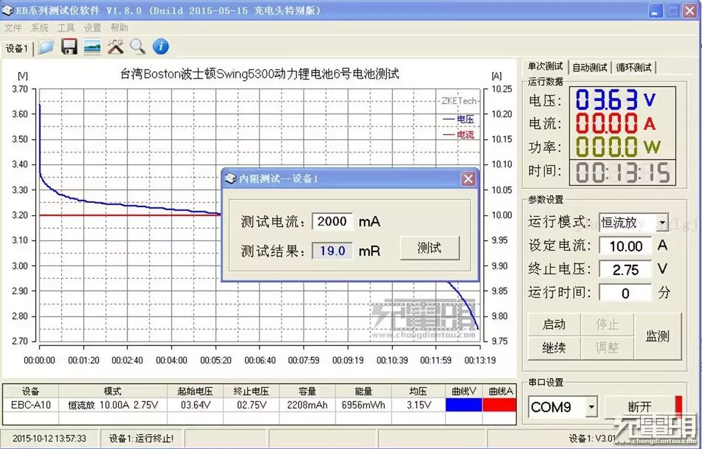702x449 pixels.
Task: Click the 00:13:15 time readout
Action: coord(623,173)
